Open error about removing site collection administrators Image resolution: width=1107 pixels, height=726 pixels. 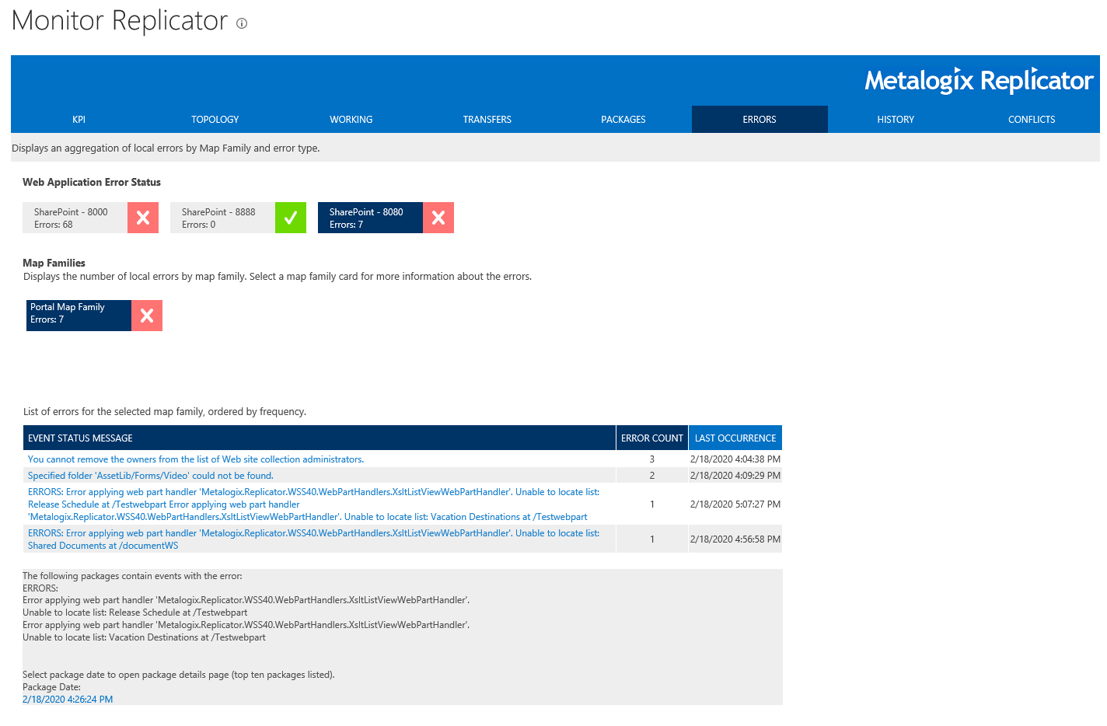[x=195, y=459]
